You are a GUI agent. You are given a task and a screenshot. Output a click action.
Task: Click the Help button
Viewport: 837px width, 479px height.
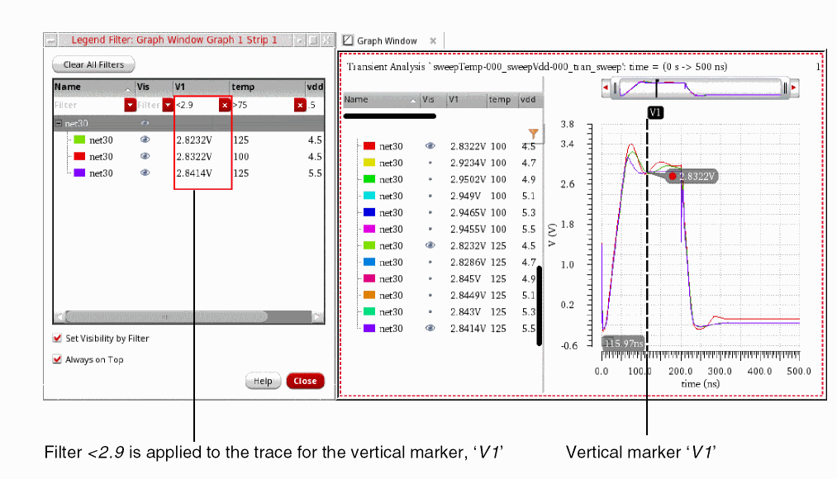[x=263, y=382]
